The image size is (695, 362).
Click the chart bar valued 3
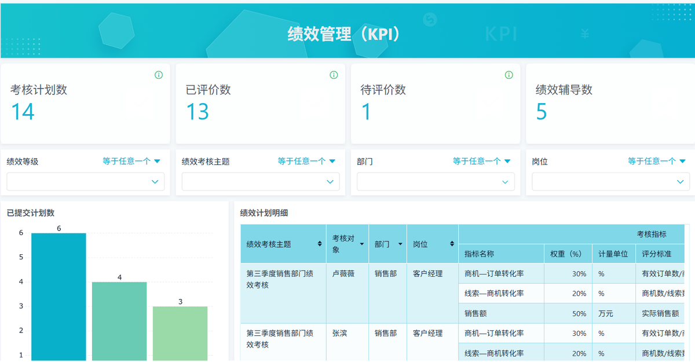tap(180, 332)
